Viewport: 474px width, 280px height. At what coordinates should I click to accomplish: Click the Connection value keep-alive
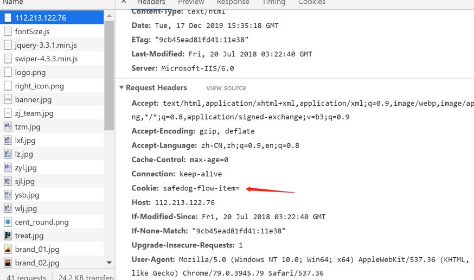pyautogui.click(x=201, y=174)
